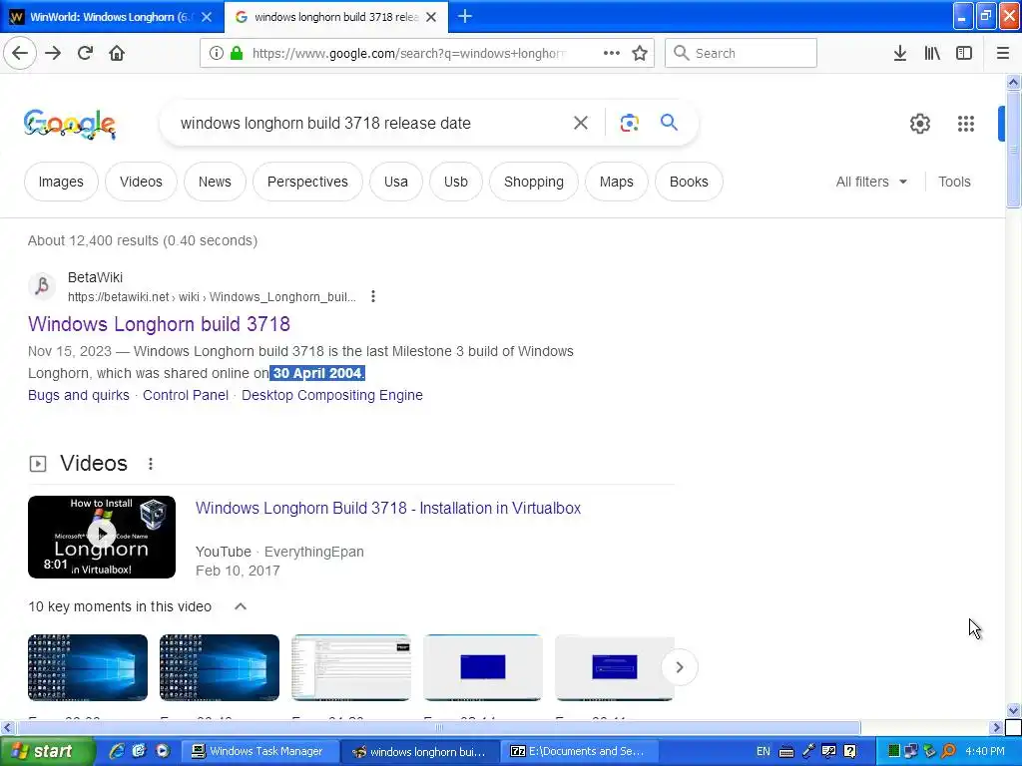Open the Windows Longhorn build 3718 result

point(159,324)
